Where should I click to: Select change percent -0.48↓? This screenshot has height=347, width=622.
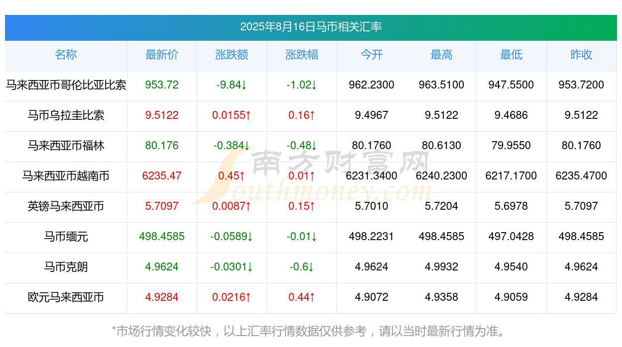(302, 146)
